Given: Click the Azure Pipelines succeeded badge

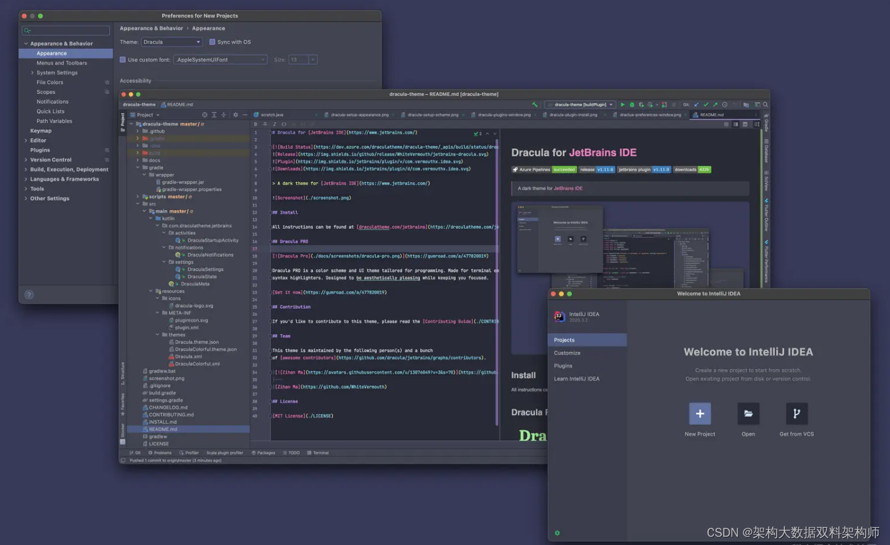Looking at the screenshot, I should 544,170.
